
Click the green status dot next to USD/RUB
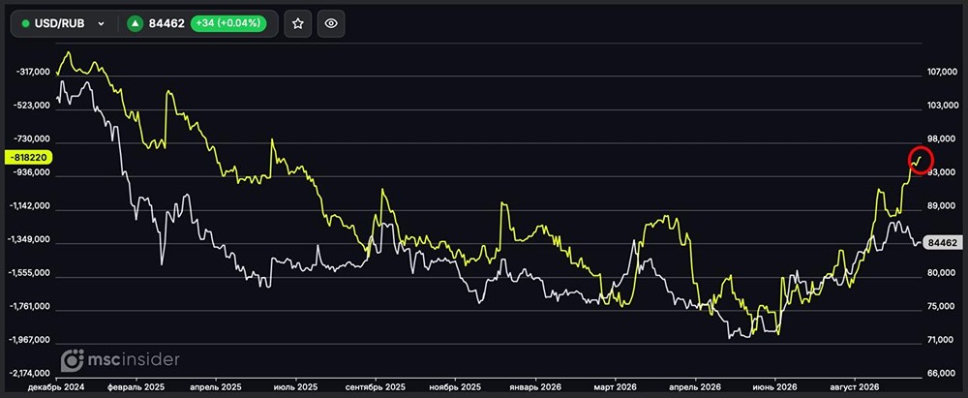(x=25, y=23)
